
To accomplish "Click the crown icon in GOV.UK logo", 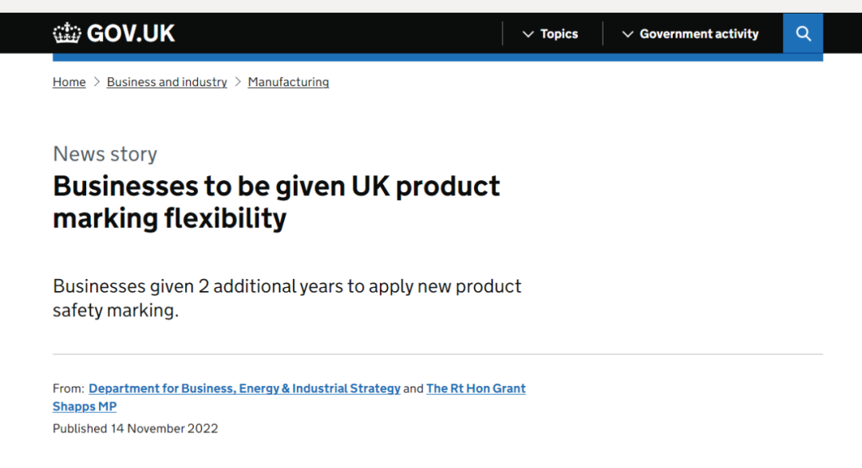I will click(67, 33).
